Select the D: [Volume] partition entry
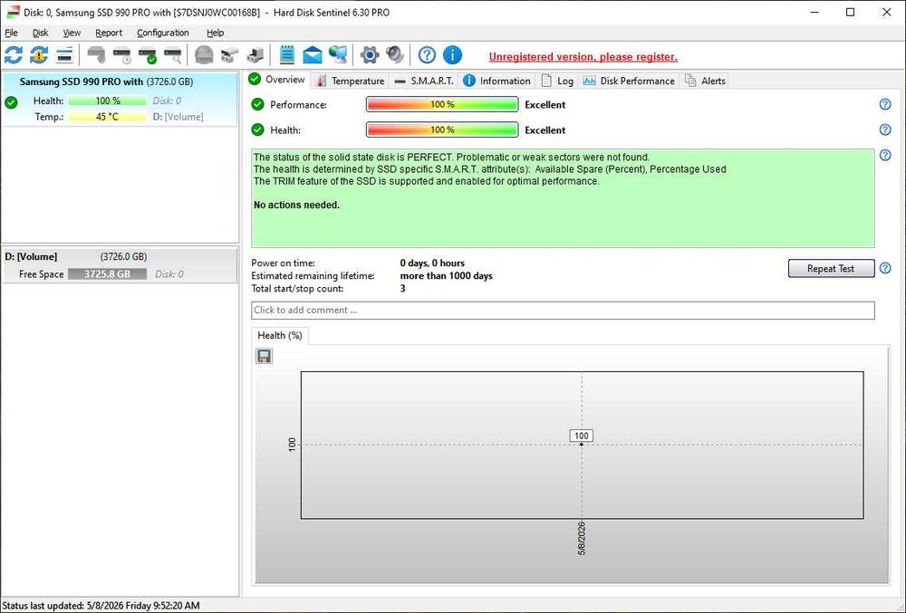 (x=120, y=265)
